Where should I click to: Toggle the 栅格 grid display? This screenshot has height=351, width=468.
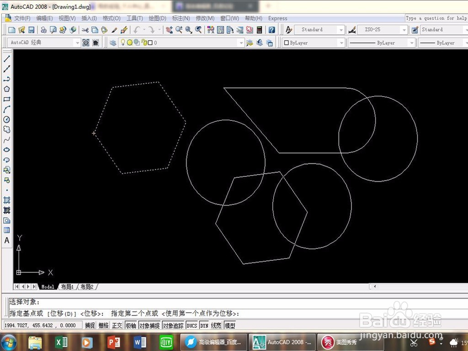tap(103, 325)
